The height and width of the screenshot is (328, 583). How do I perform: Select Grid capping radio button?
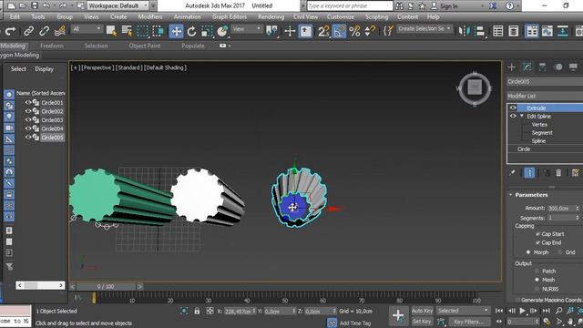click(x=560, y=252)
